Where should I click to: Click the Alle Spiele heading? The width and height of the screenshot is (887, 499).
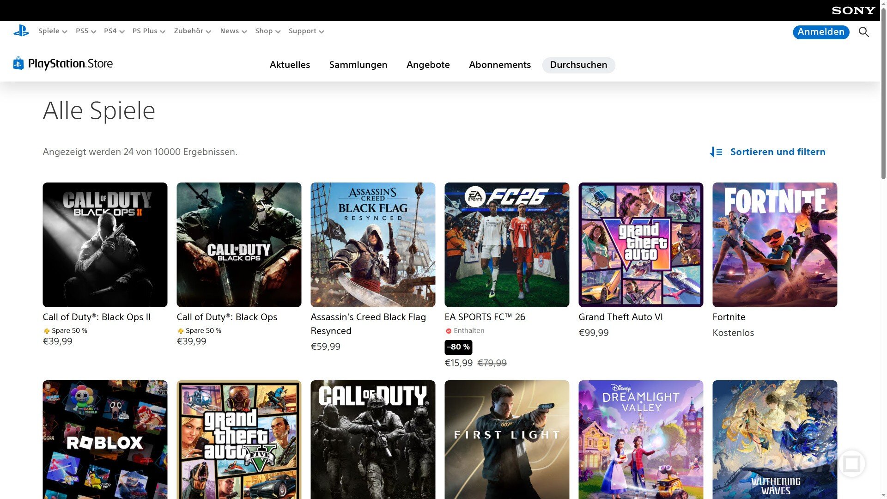click(99, 111)
